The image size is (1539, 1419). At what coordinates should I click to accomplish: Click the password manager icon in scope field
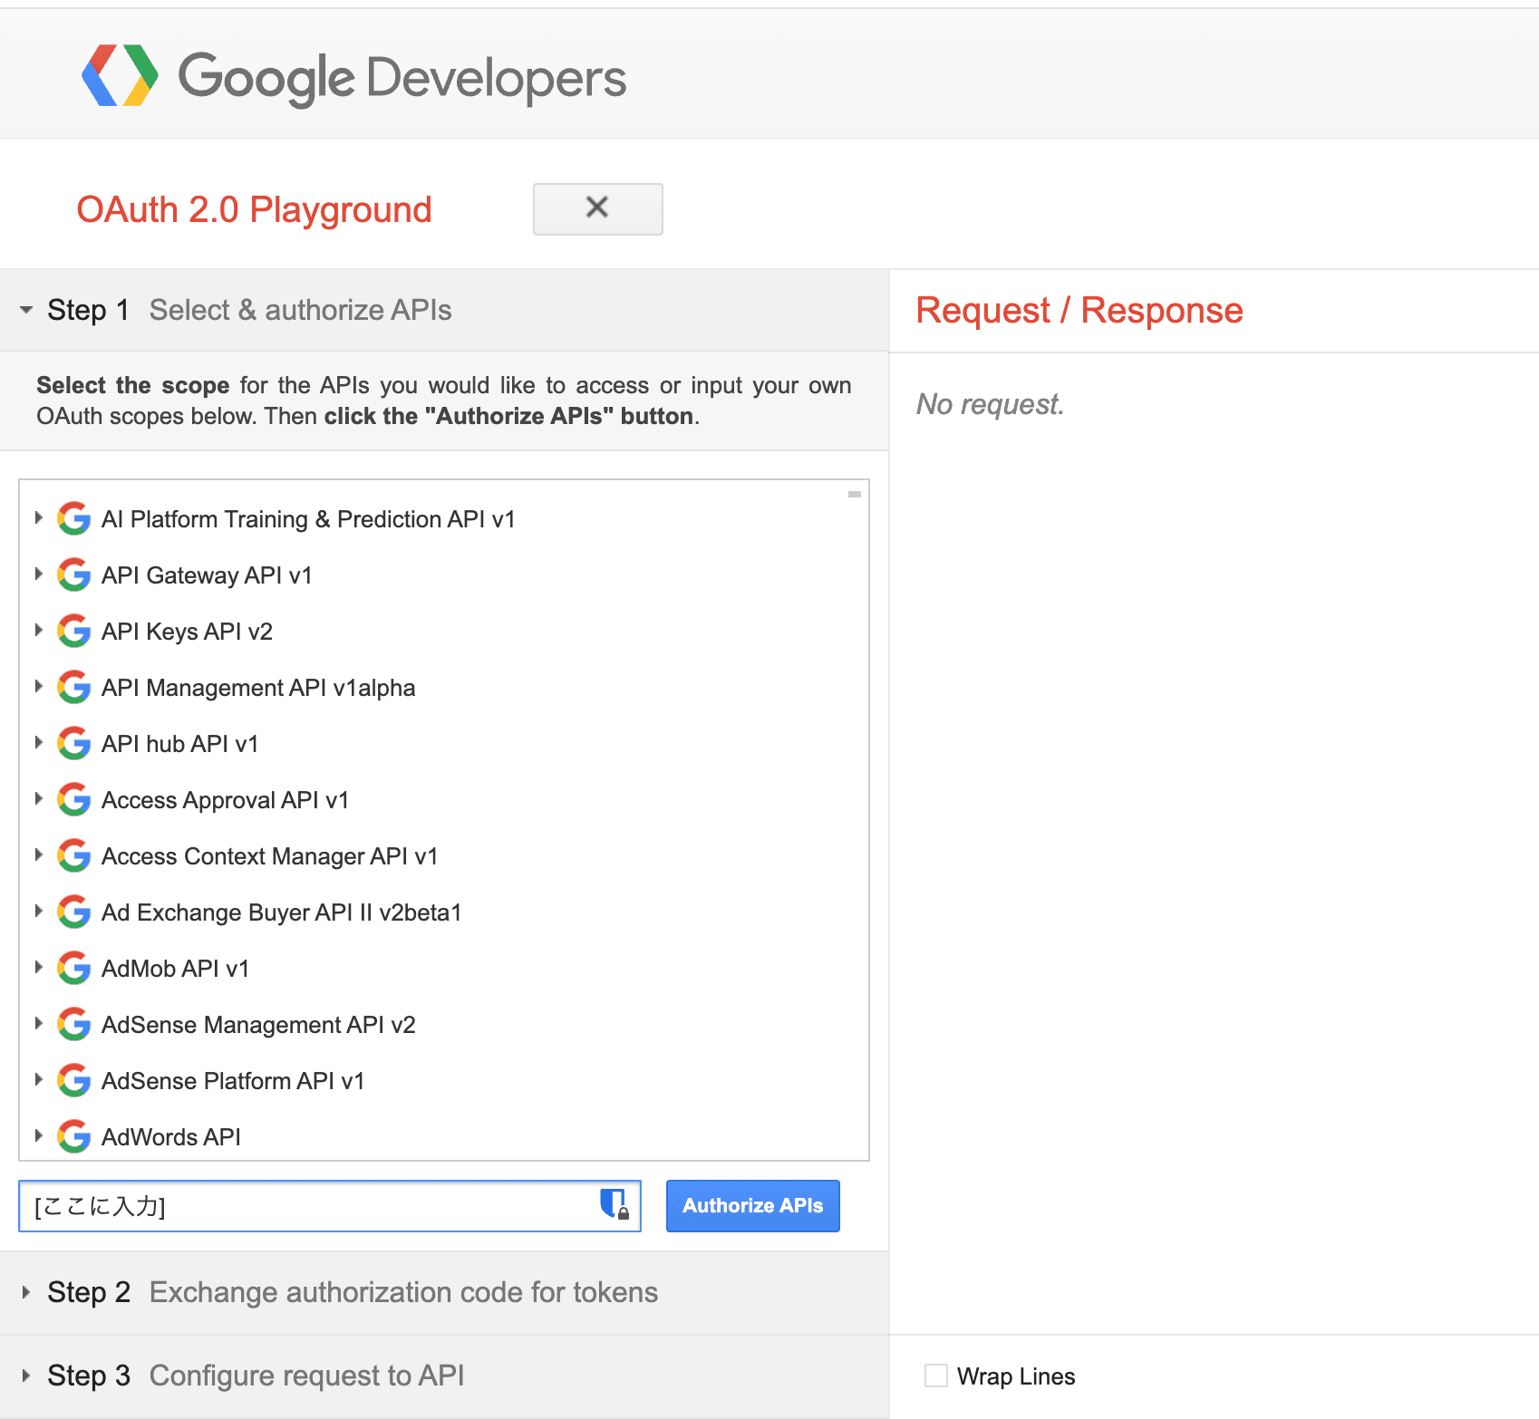point(615,1204)
